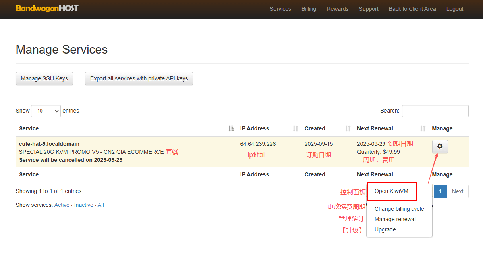The width and height of the screenshot is (483, 260).
Task: Export all services with private API keys
Action: pos(139,78)
